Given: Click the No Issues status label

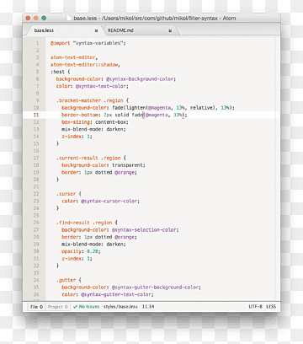Looking at the screenshot, I should 89,307.
